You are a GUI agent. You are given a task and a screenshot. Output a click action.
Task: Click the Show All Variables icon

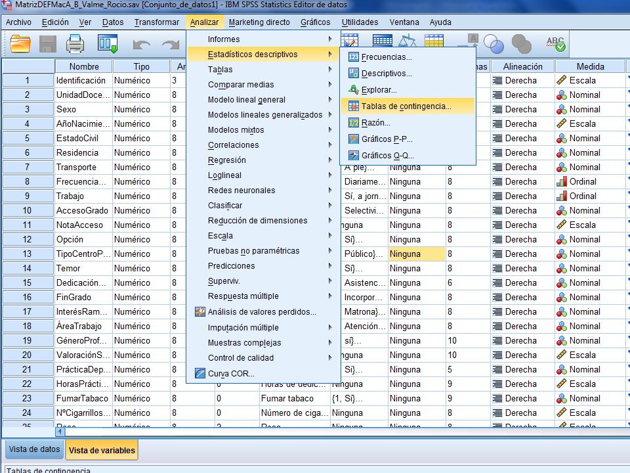(521, 44)
